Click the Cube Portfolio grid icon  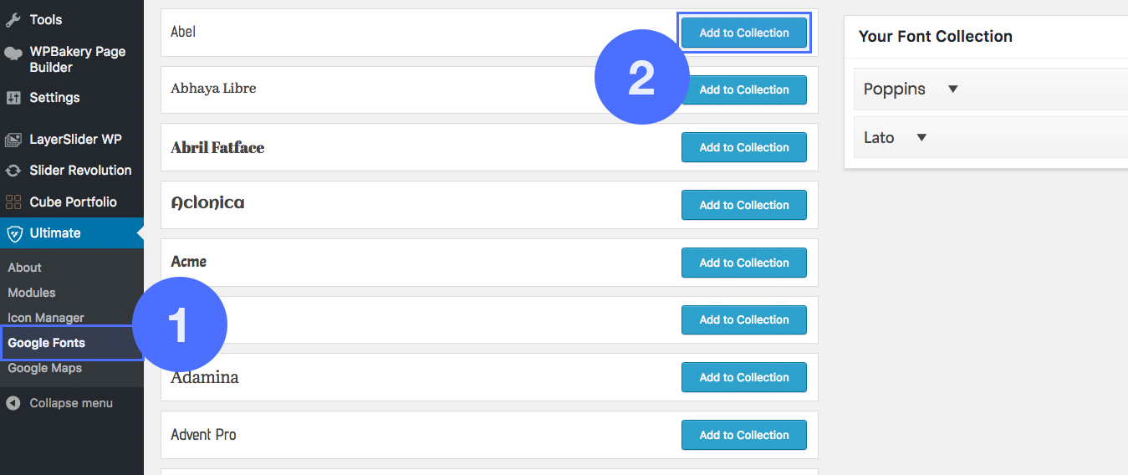tap(13, 202)
